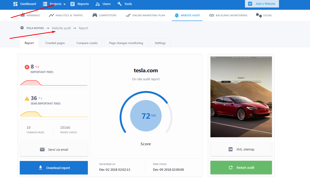Click the Social thumbs icon
Viewport: 310px width, 178px height.
[259, 15]
